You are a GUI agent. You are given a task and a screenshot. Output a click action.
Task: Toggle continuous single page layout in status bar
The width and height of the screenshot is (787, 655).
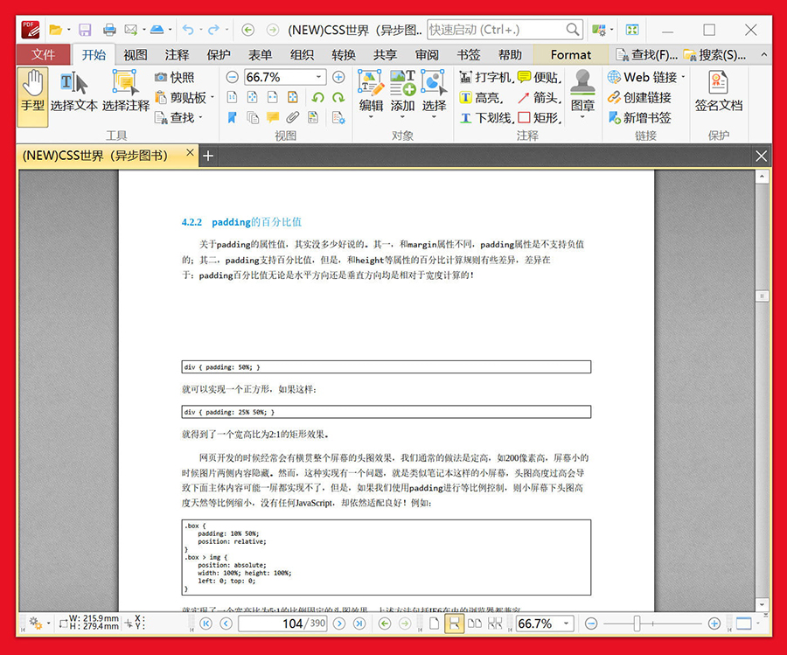(x=455, y=624)
